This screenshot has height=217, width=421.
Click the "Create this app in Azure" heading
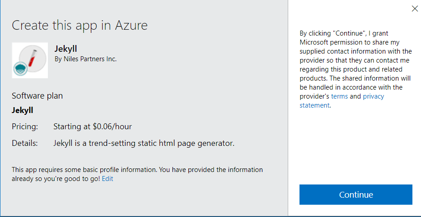tap(80, 25)
